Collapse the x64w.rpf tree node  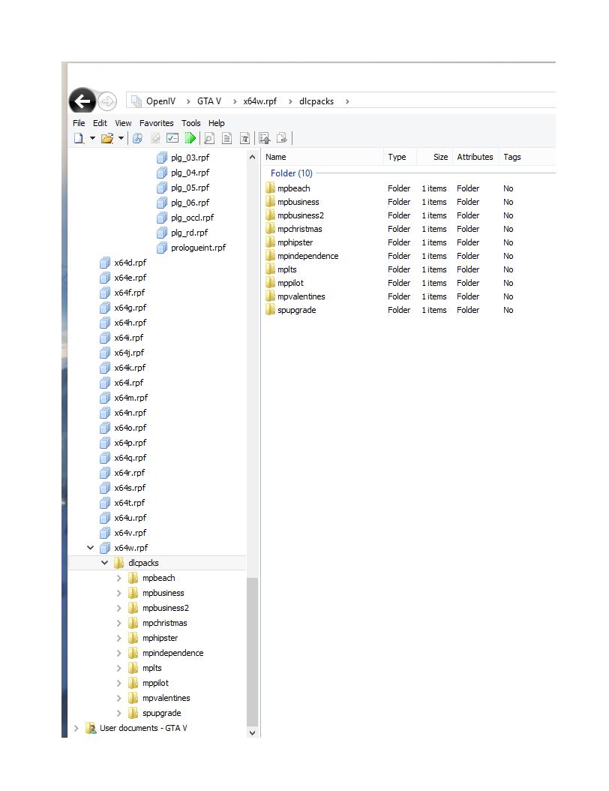pos(90,548)
